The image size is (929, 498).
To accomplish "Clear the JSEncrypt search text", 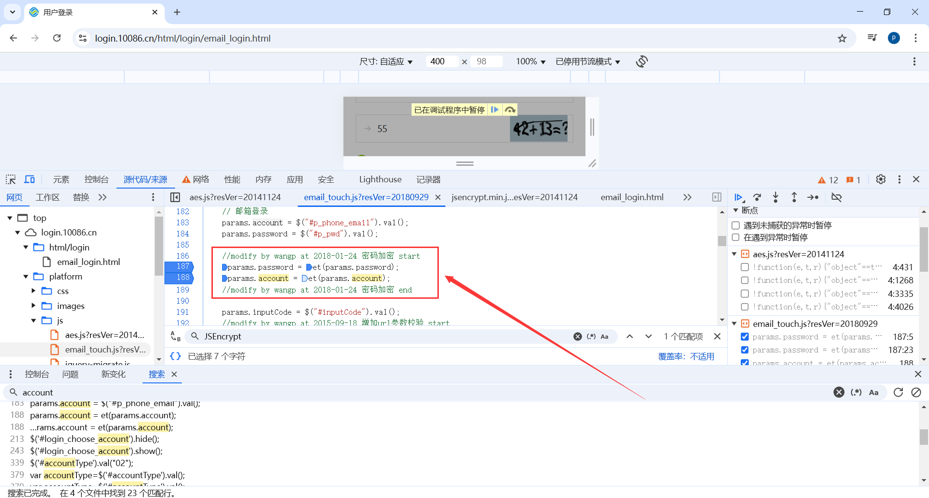I will (578, 337).
